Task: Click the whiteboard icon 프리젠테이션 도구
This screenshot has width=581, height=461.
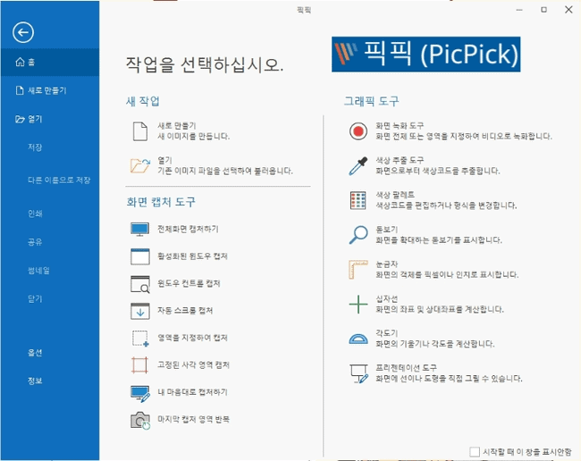Action: [x=358, y=373]
